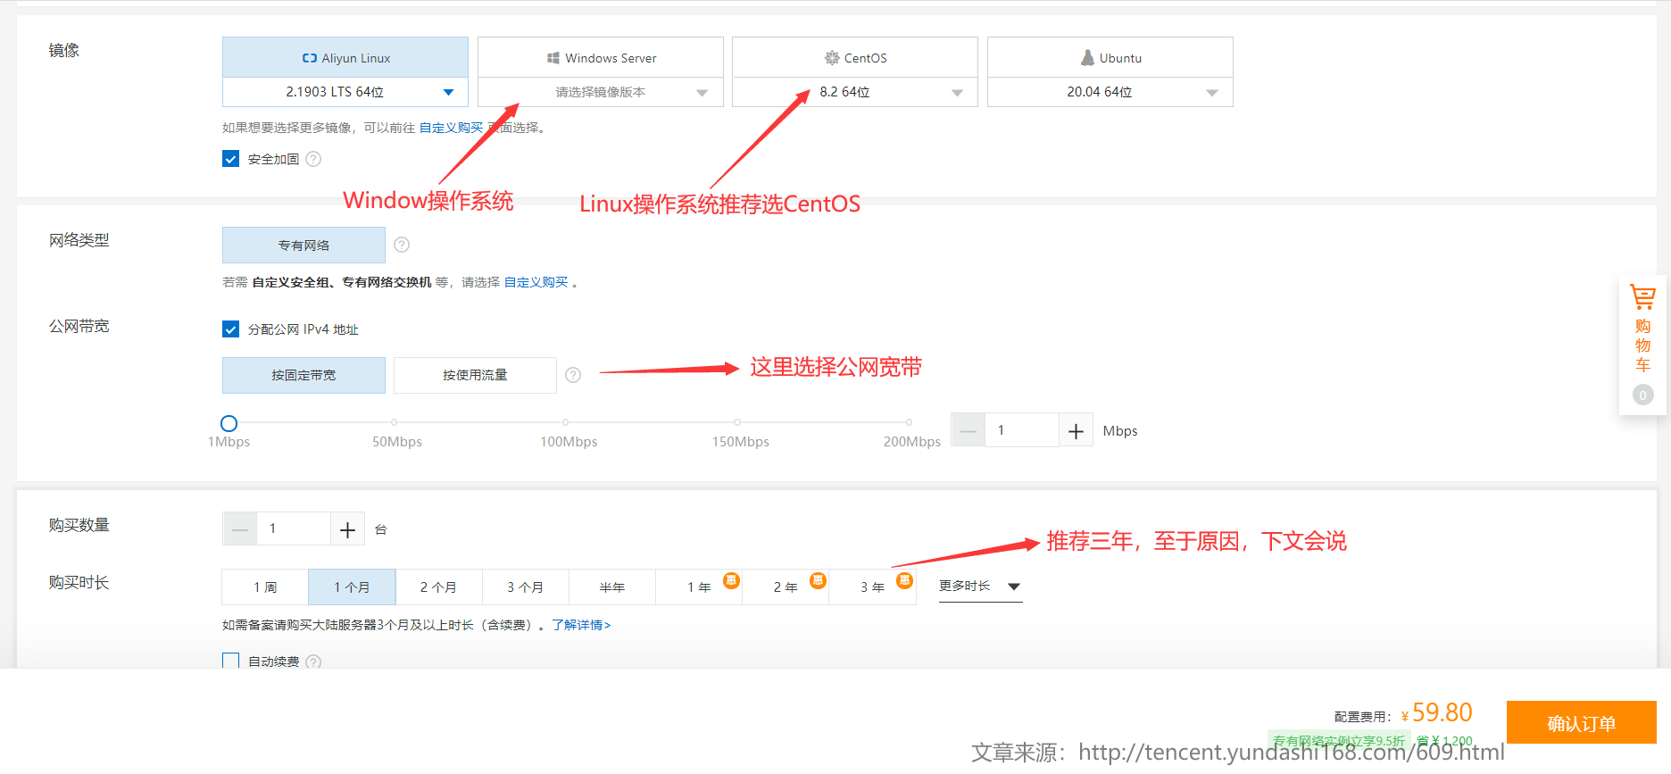Select the Aliyun Linux image
Image resolution: width=1671 pixels, height=774 pixels.
345,57
